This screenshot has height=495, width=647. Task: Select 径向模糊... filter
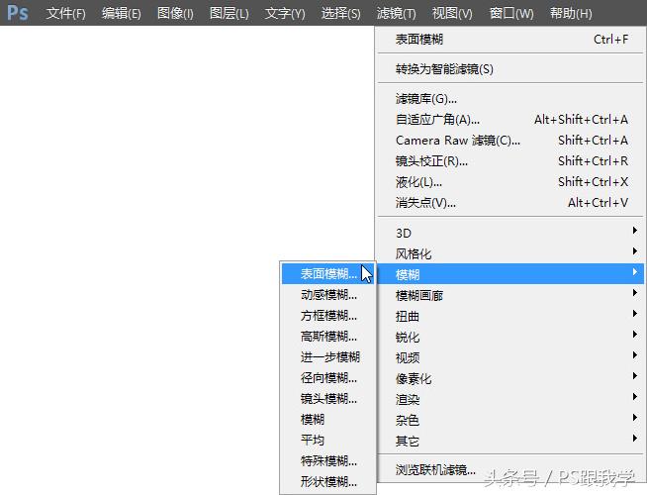click(x=328, y=378)
